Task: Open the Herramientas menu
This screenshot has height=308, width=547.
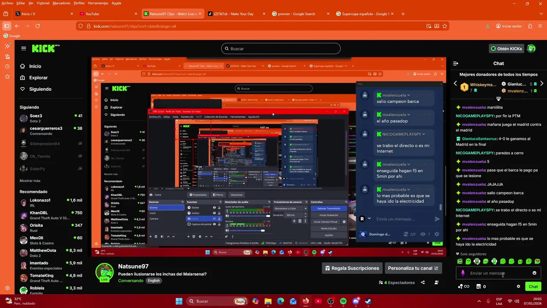Action: [x=98, y=3]
